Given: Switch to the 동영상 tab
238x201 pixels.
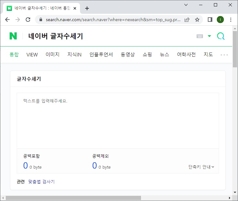Looking at the screenshot, I should pyautogui.click(x=128, y=54).
